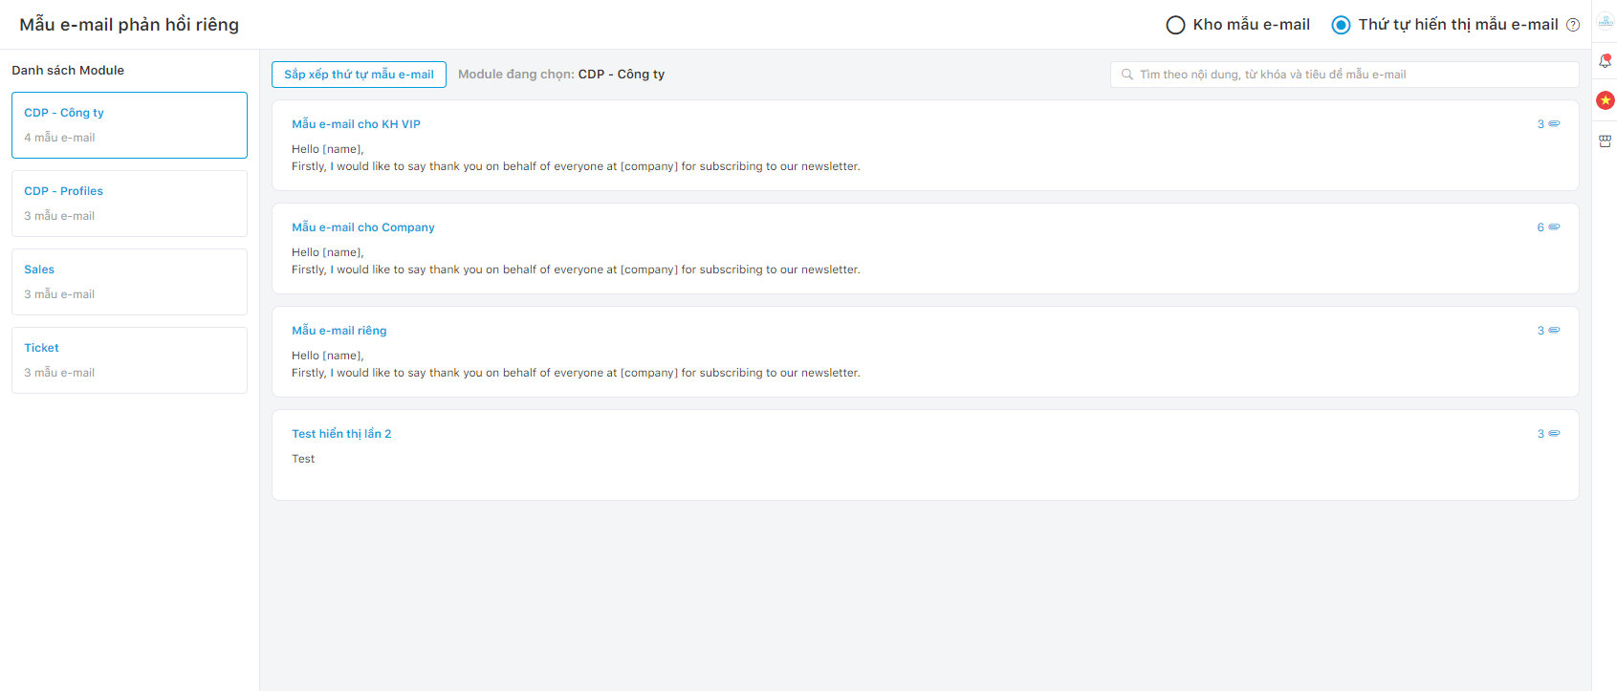Open the notifications bell
This screenshot has width=1617, height=691.
pos(1605,61)
